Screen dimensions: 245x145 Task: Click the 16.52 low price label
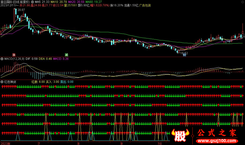click(x=183, y=53)
